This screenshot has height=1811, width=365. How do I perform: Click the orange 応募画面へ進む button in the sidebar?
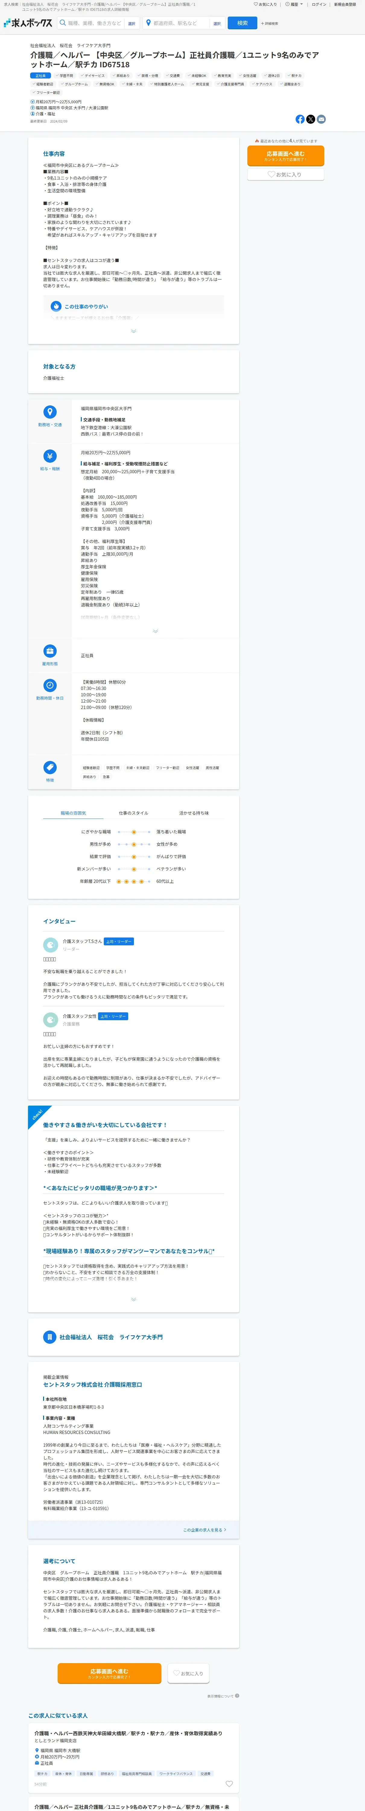(x=286, y=155)
